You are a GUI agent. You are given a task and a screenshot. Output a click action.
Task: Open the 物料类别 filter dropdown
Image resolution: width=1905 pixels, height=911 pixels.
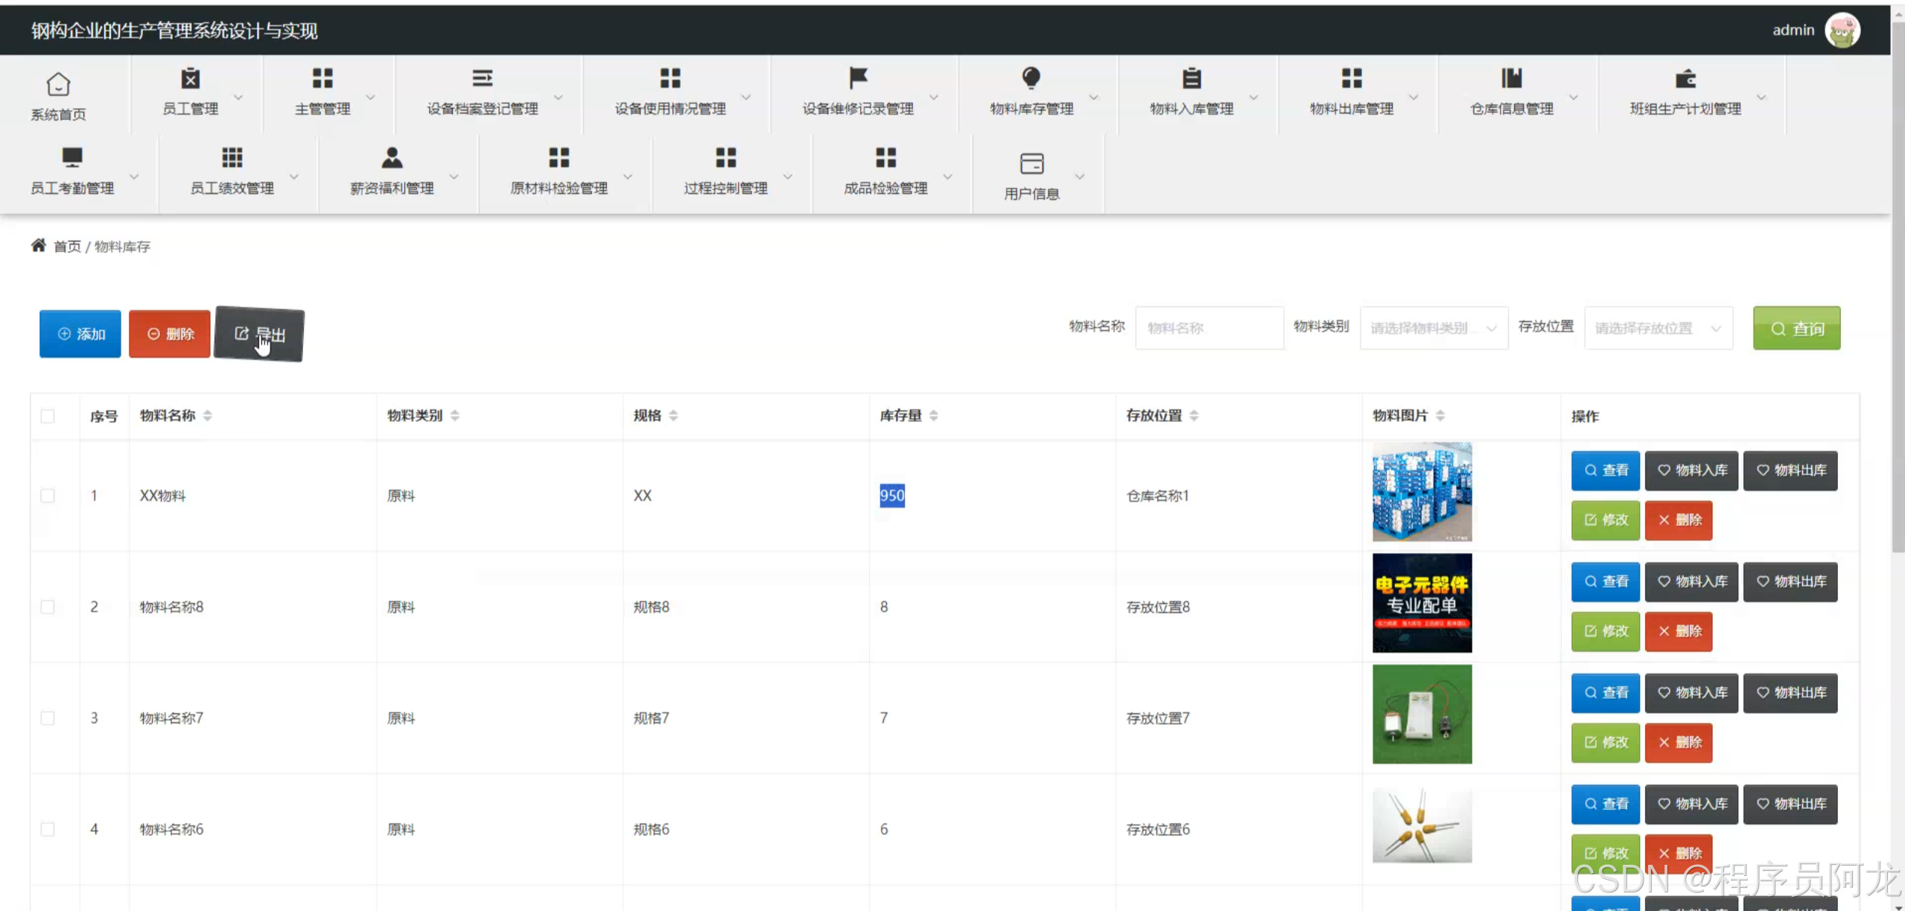click(x=1433, y=328)
